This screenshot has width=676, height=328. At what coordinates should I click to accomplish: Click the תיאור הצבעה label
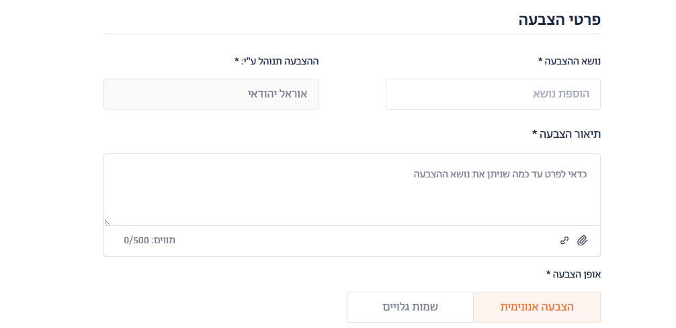click(570, 134)
